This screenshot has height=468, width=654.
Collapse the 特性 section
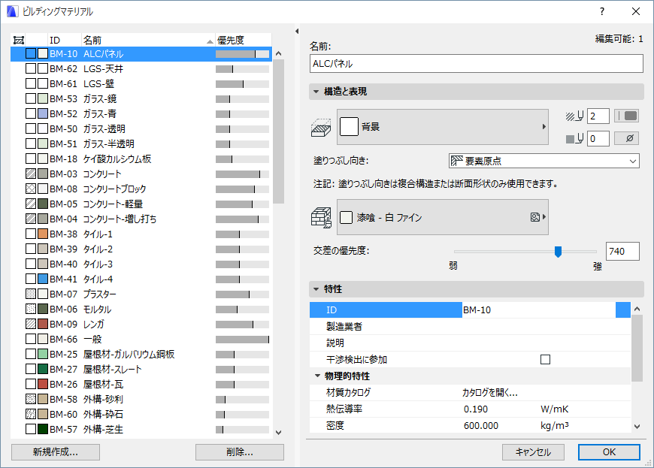tap(316, 289)
